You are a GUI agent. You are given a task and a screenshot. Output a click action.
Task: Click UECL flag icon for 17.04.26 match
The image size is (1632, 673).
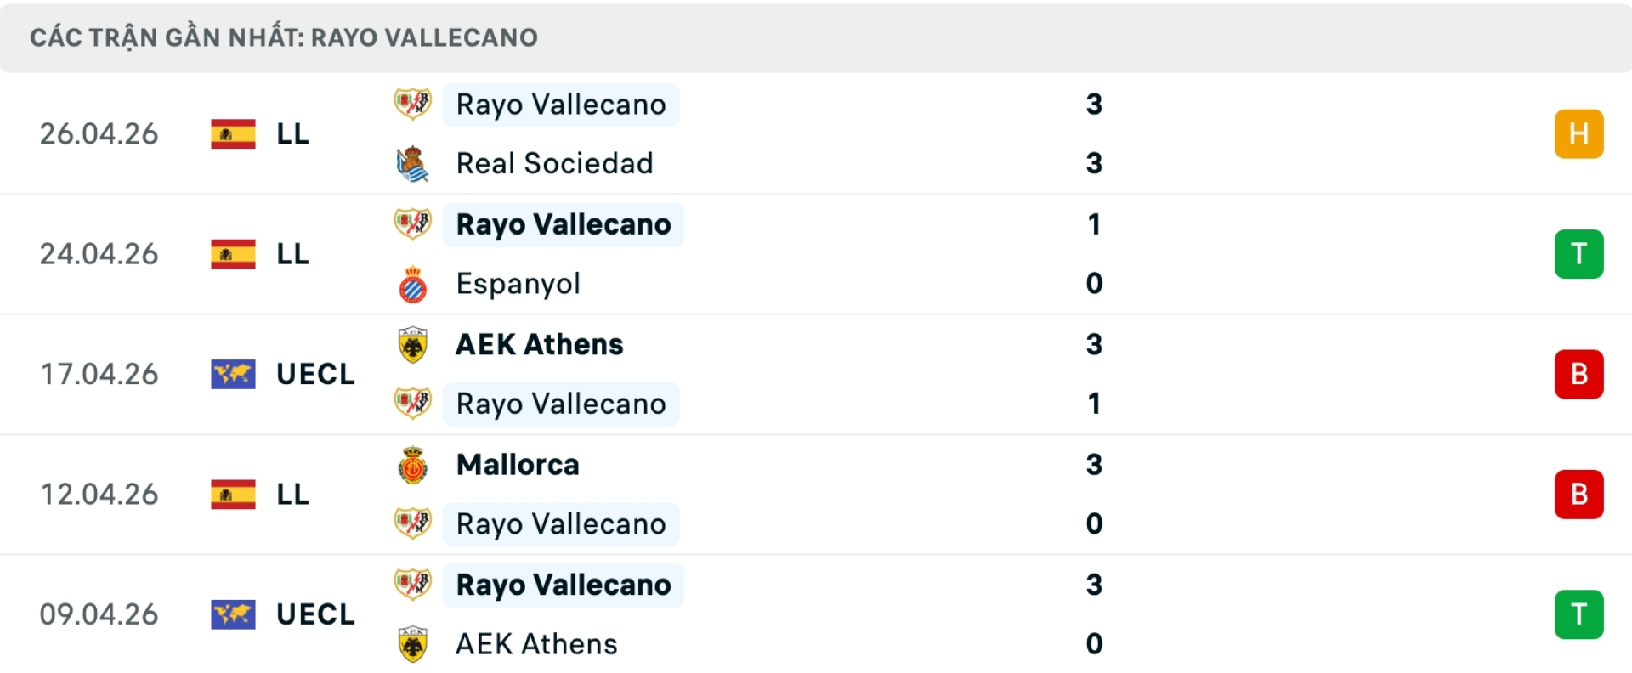[x=233, y=374]
